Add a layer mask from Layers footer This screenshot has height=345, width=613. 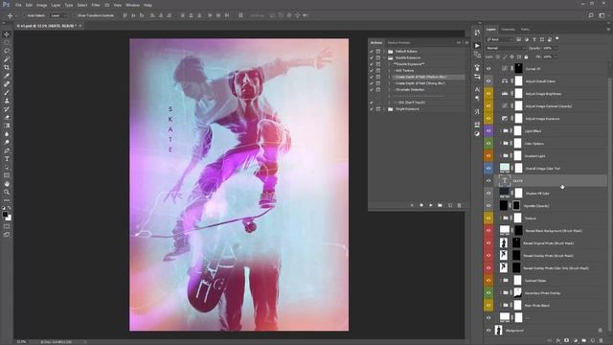[x=566, y=341]
